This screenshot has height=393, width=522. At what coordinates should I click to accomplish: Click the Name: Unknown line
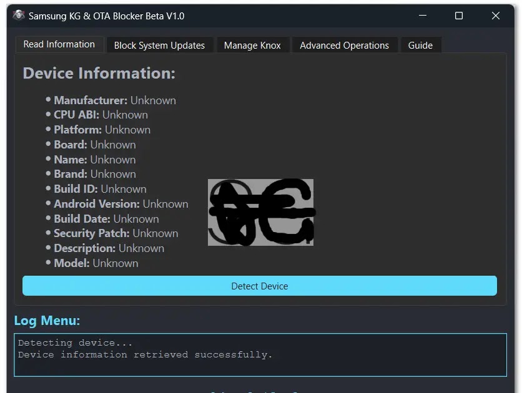pos(95,160)
